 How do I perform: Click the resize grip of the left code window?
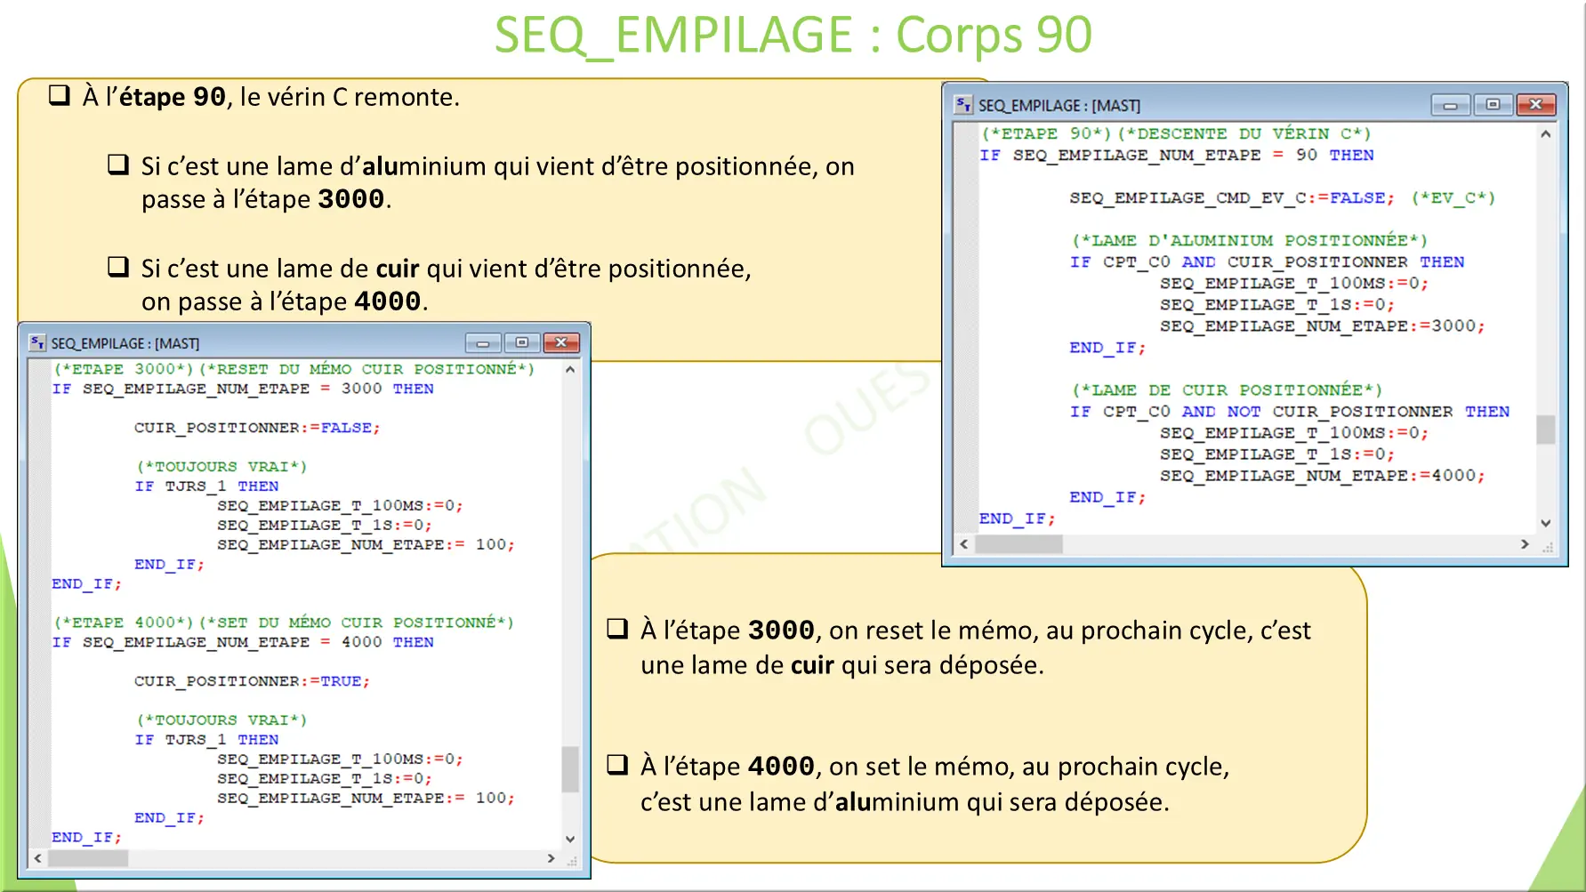coord(573,860)
